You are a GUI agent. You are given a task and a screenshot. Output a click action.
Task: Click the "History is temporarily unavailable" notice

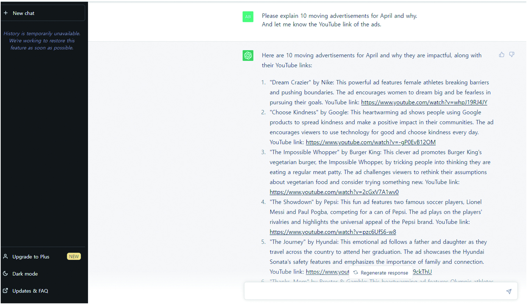tap(42, 41)
